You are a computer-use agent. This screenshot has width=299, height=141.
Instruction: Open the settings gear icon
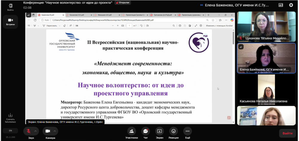291,5
